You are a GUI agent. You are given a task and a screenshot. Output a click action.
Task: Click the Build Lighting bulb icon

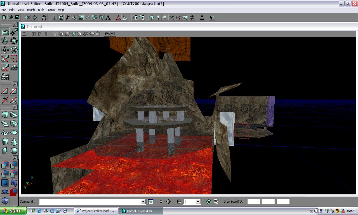(x=158, y=17)
